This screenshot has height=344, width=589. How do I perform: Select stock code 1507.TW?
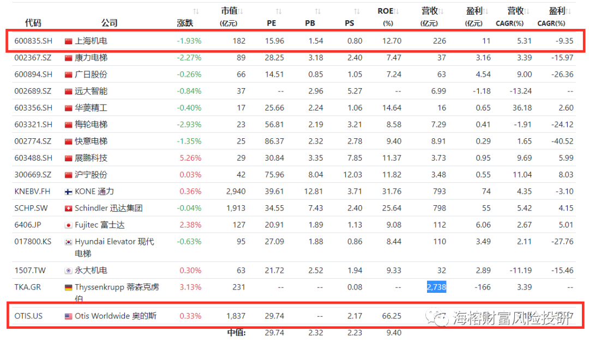pos(30,270)
